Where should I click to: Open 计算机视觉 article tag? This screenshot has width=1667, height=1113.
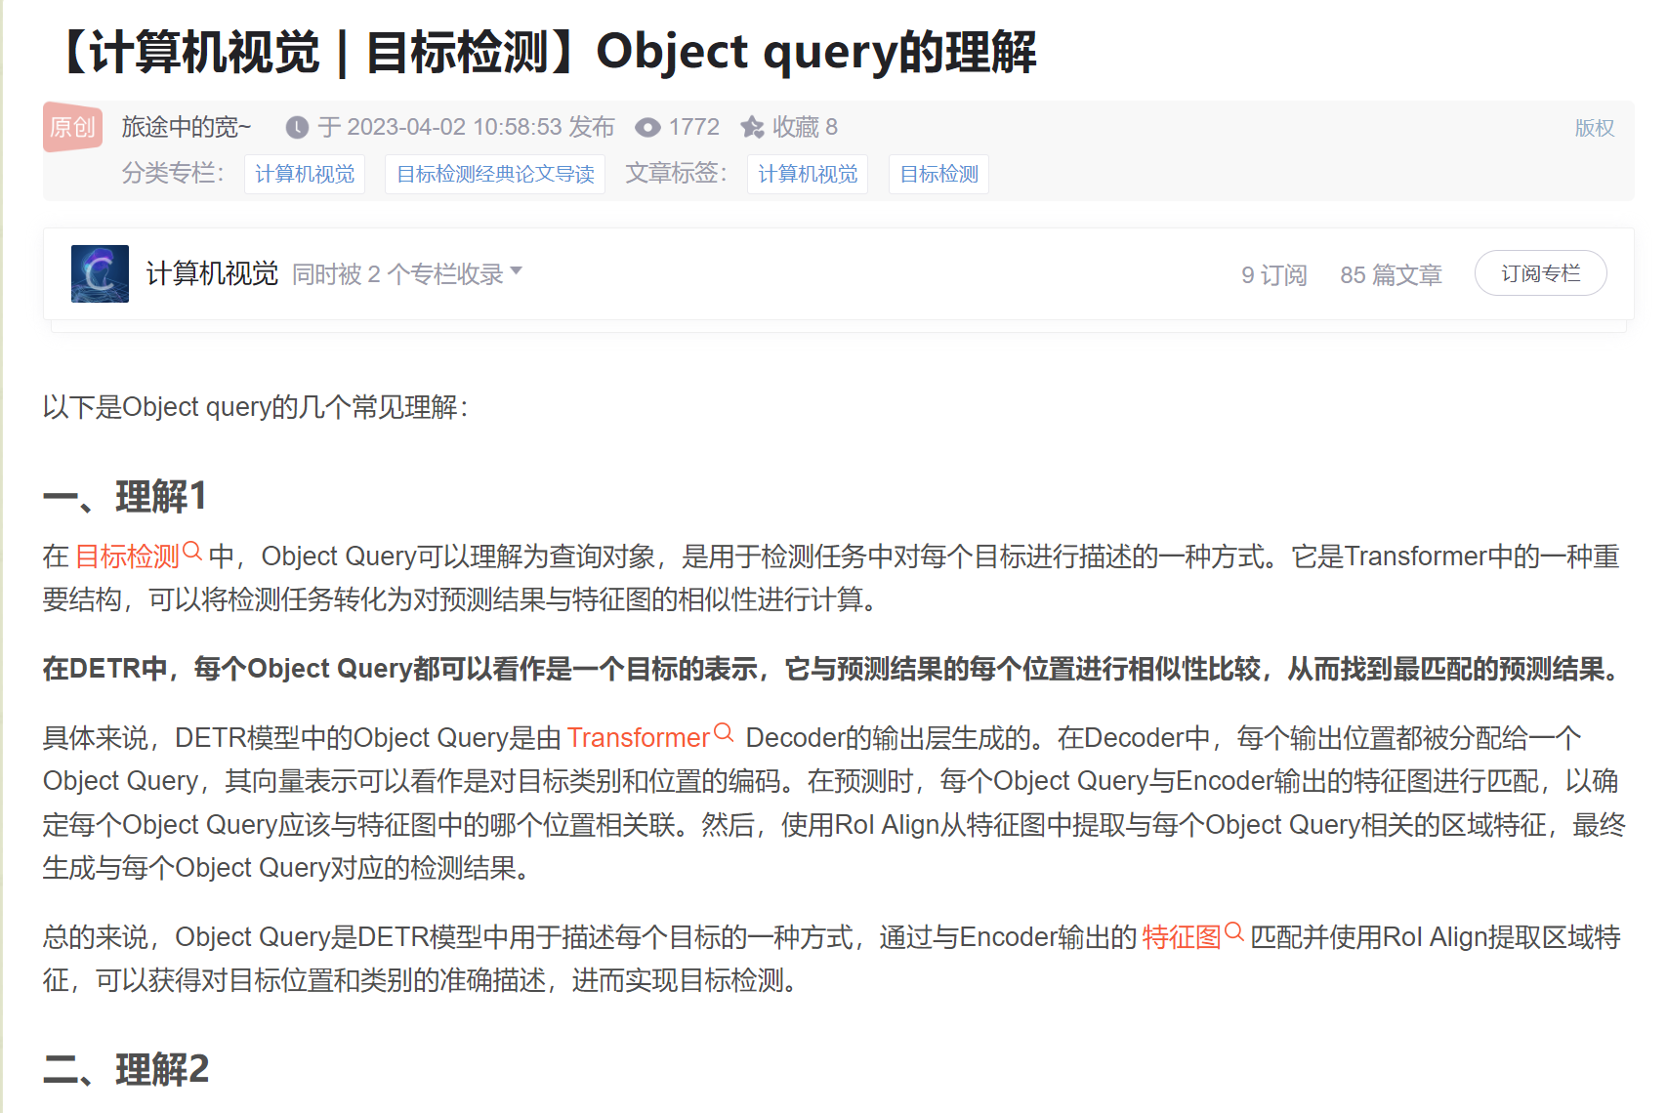pos(808,174)
